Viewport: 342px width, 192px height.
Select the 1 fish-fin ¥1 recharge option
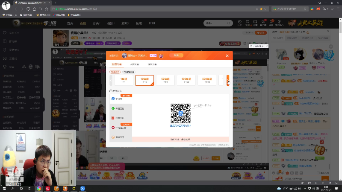coord(124,80)
